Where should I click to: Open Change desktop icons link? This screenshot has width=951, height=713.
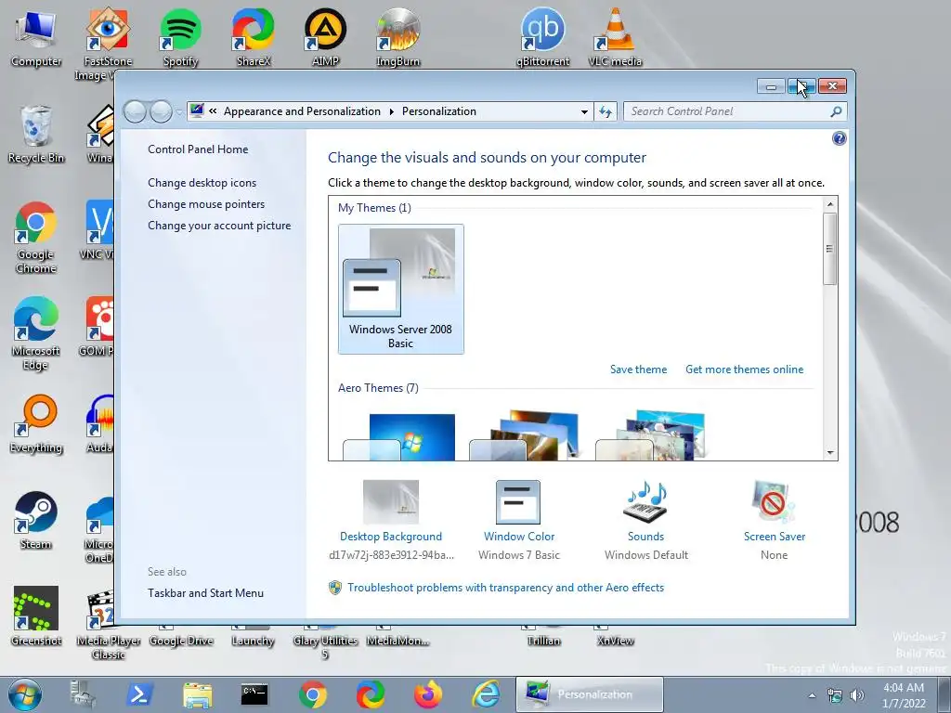point(202,183)
